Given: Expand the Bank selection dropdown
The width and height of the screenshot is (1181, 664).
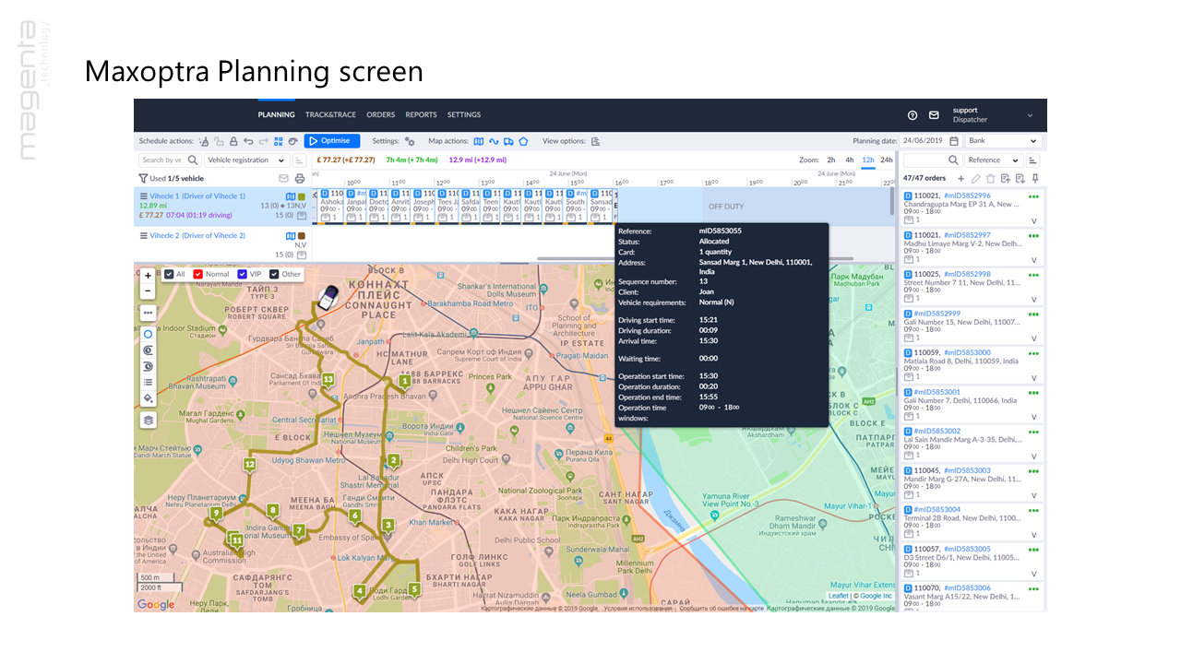Looking at the screenshot, I should 1003,141.
